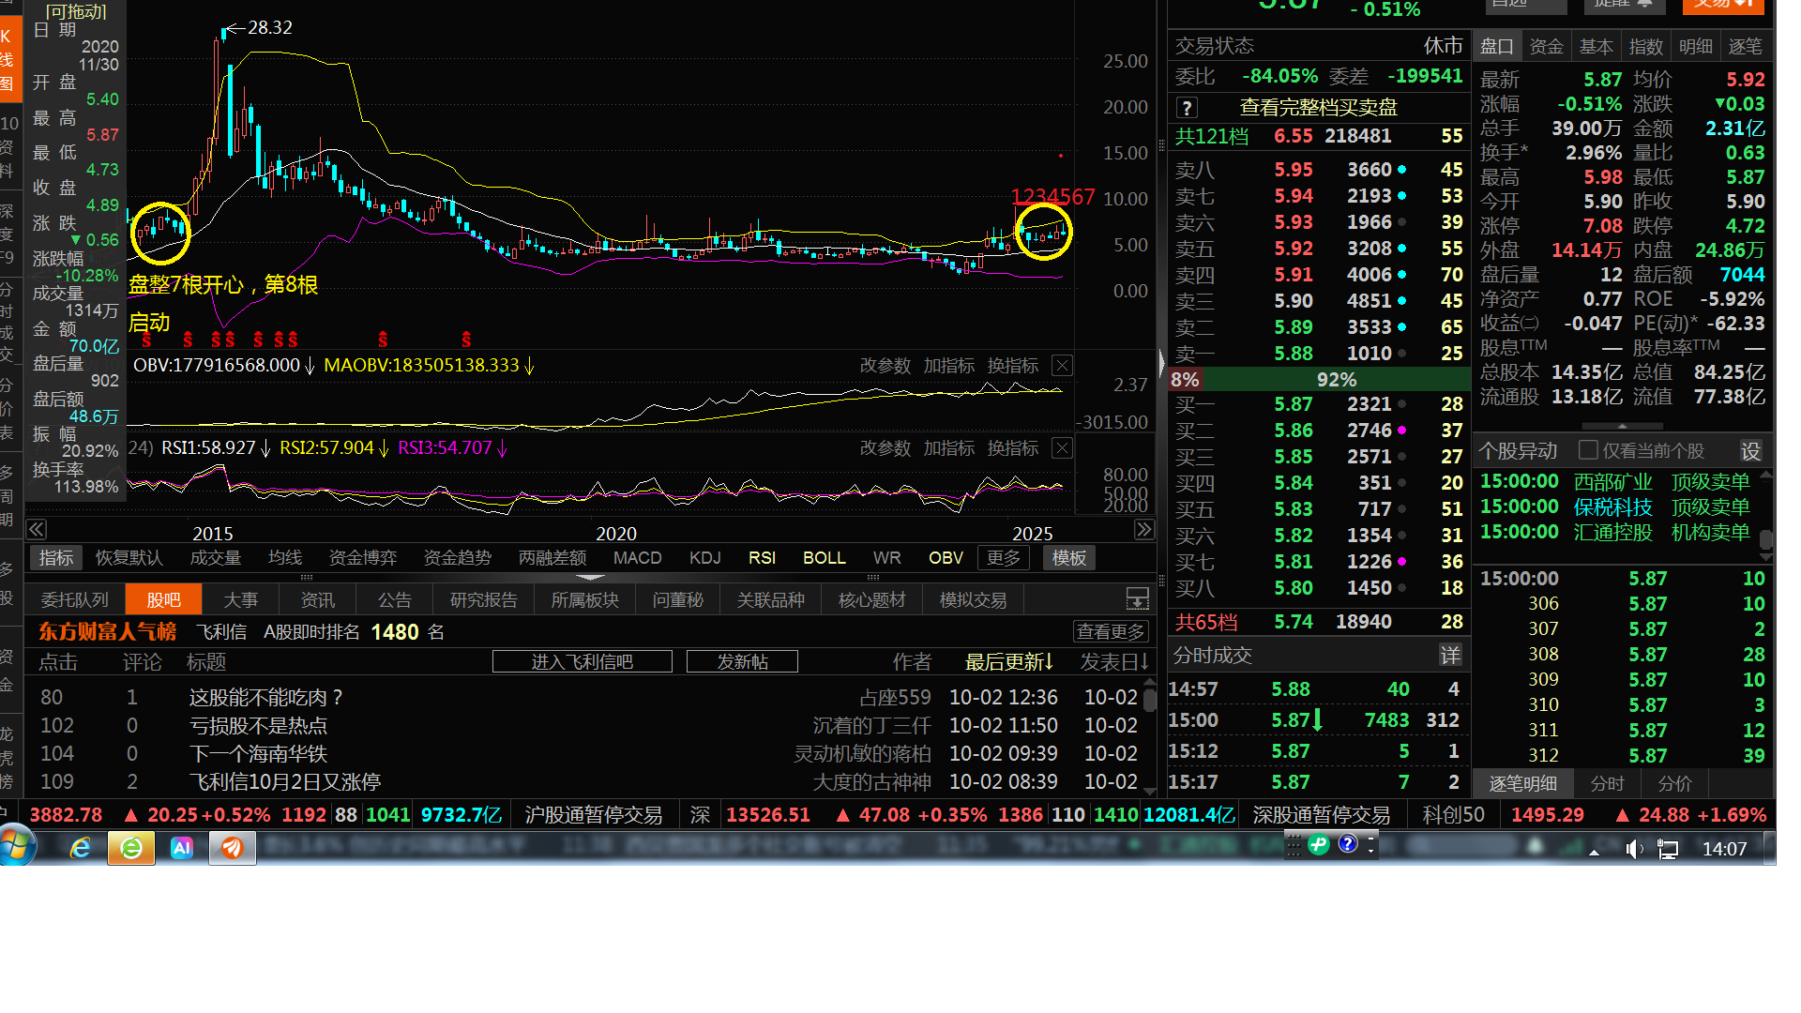1801x1013 pixels.
Task: Close the RSI indicator panel
Action: (1062, 448)
